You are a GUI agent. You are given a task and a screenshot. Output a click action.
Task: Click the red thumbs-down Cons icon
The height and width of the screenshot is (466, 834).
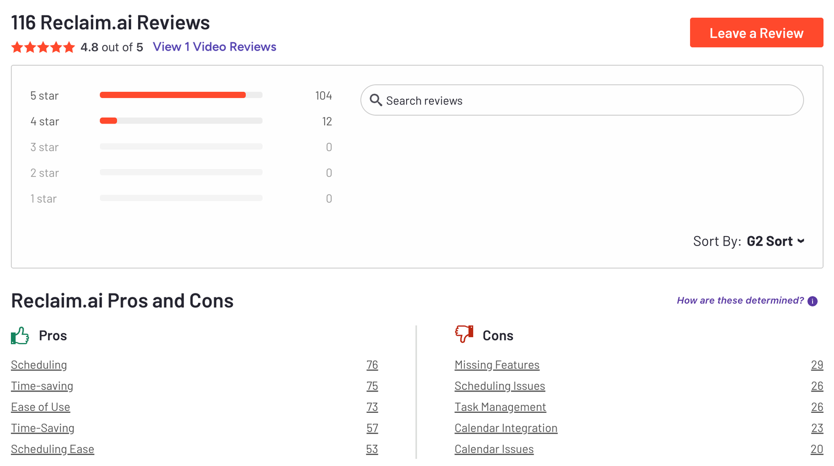coord(464,334)
